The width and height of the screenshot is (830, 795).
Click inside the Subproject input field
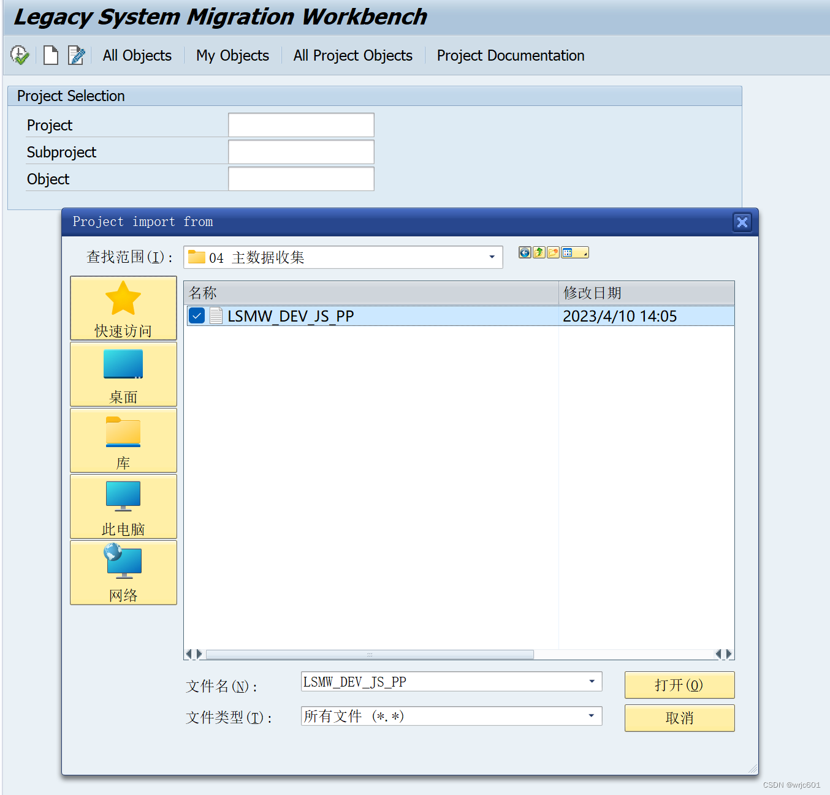(300, 151)
